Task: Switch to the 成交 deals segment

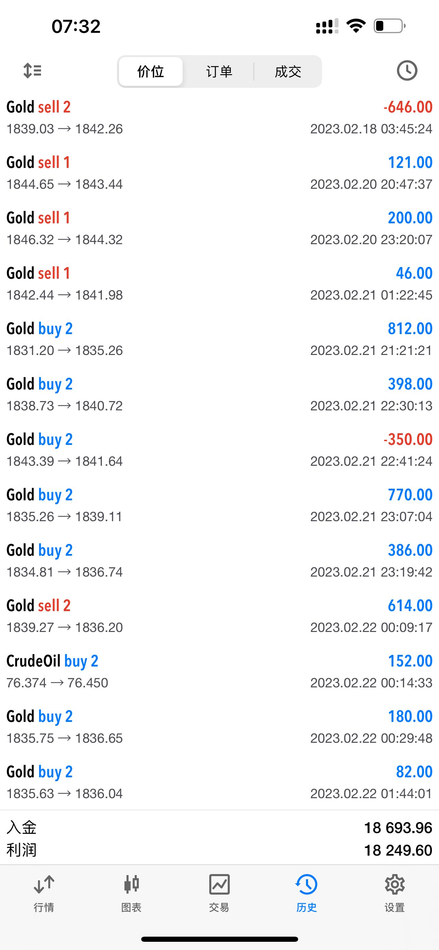Action: click(x=288, y=71)
